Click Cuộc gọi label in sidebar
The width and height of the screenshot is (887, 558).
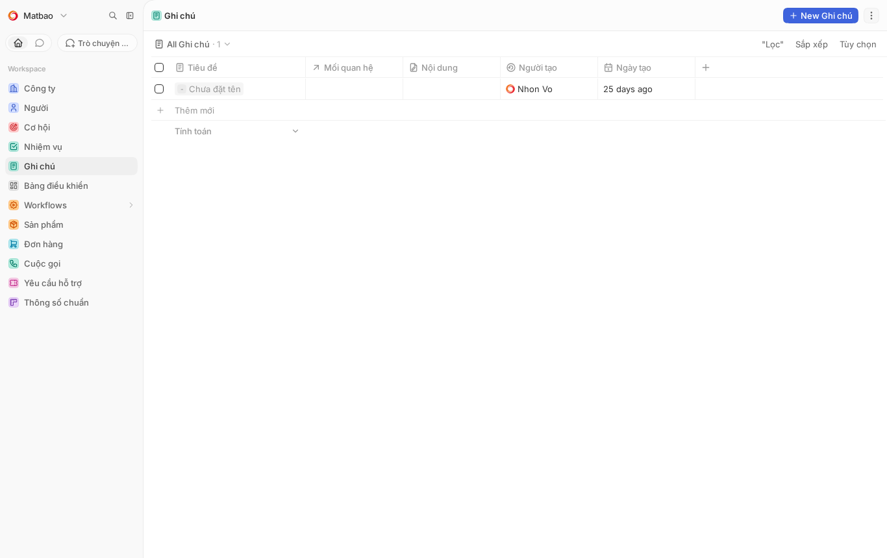click(42, 263)
